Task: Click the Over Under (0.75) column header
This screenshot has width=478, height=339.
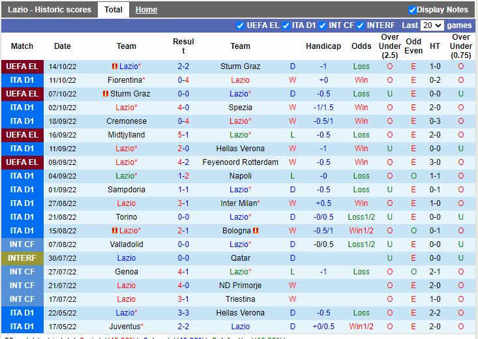Action: [460, 46]
